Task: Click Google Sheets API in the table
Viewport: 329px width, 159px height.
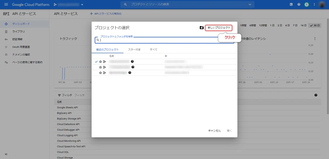Action: coord(67,107)
